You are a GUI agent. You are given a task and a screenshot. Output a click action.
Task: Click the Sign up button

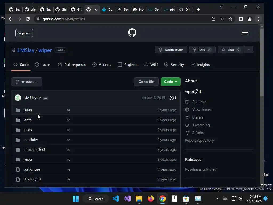coord(24,33)
